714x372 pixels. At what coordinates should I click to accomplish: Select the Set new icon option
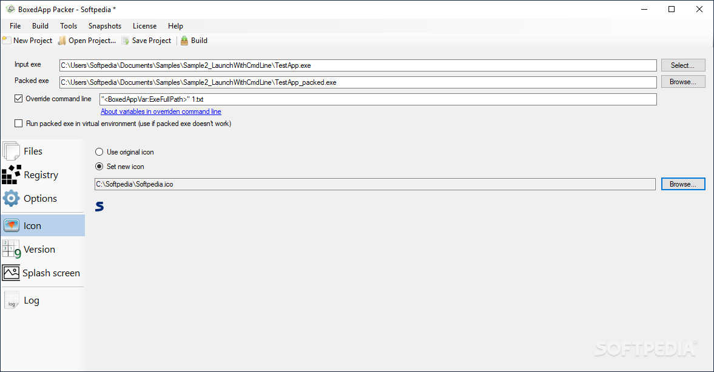(x=99, y=167)
